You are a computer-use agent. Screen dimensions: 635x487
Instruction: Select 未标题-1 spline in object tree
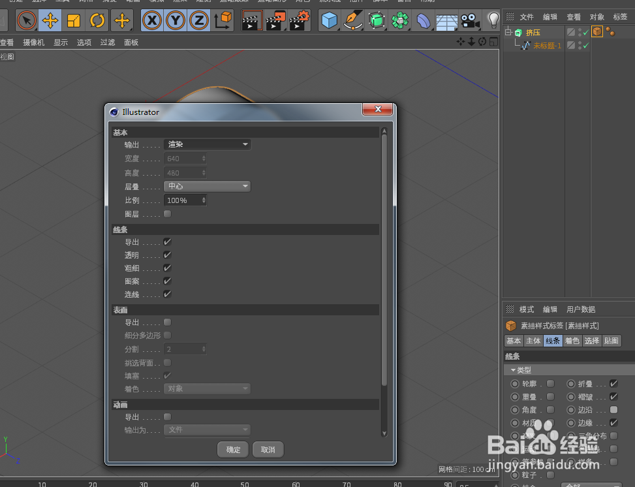point(547,46)
